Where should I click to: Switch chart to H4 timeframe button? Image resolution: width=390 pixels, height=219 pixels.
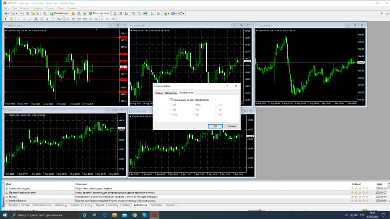click(96, 19)
